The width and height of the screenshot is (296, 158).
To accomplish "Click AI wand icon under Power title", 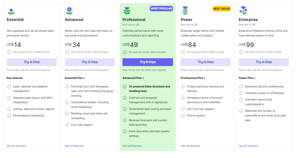I will point(196,25).
